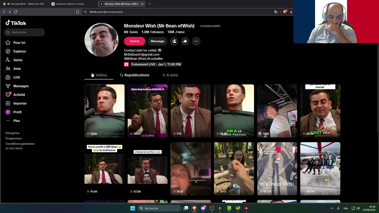This screenshot has width=379, height=213.
Task: Open the Programme footer link
Action: (13, 138)
